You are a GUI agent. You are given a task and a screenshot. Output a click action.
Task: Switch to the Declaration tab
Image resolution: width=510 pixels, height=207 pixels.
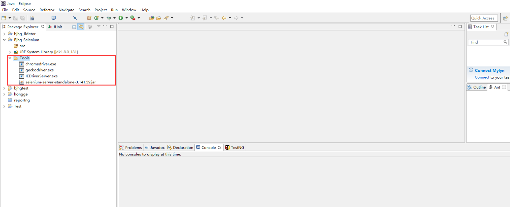click(180, 147)
